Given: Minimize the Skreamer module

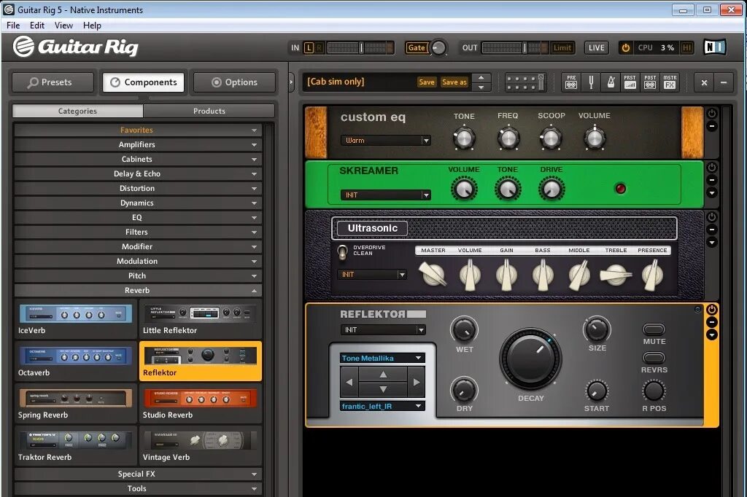Looking at the screenshot, I should coord(712,180).
